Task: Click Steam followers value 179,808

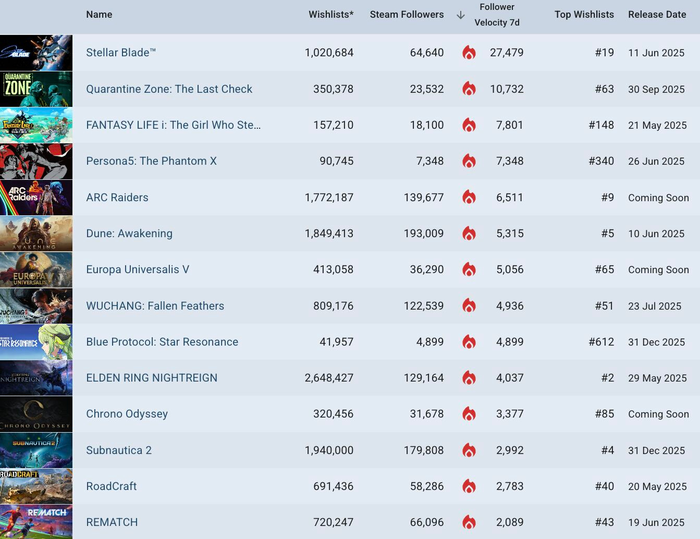Action: click(424, 450)
